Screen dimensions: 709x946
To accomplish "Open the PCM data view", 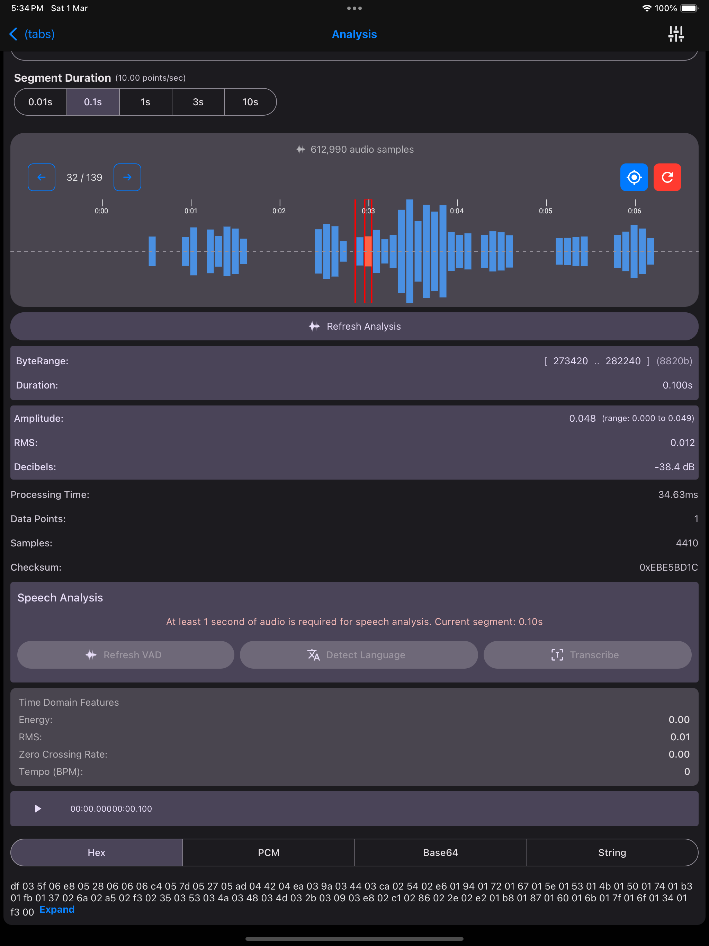I will (269, 853).
